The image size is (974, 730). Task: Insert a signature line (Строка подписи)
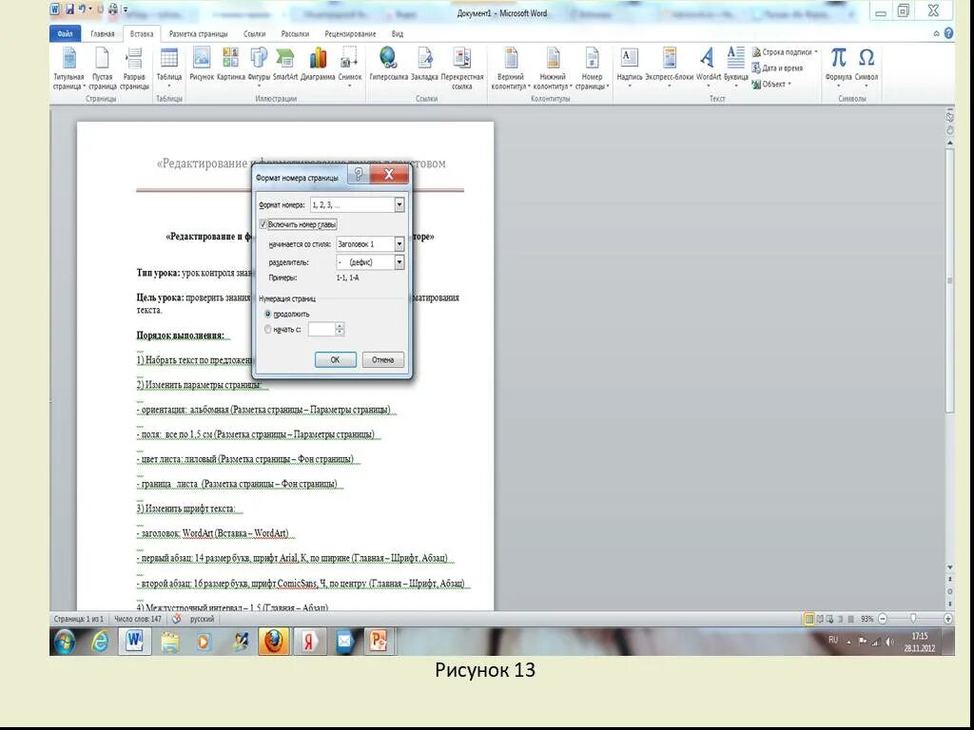pyautogui.click(x=782, y=52)
